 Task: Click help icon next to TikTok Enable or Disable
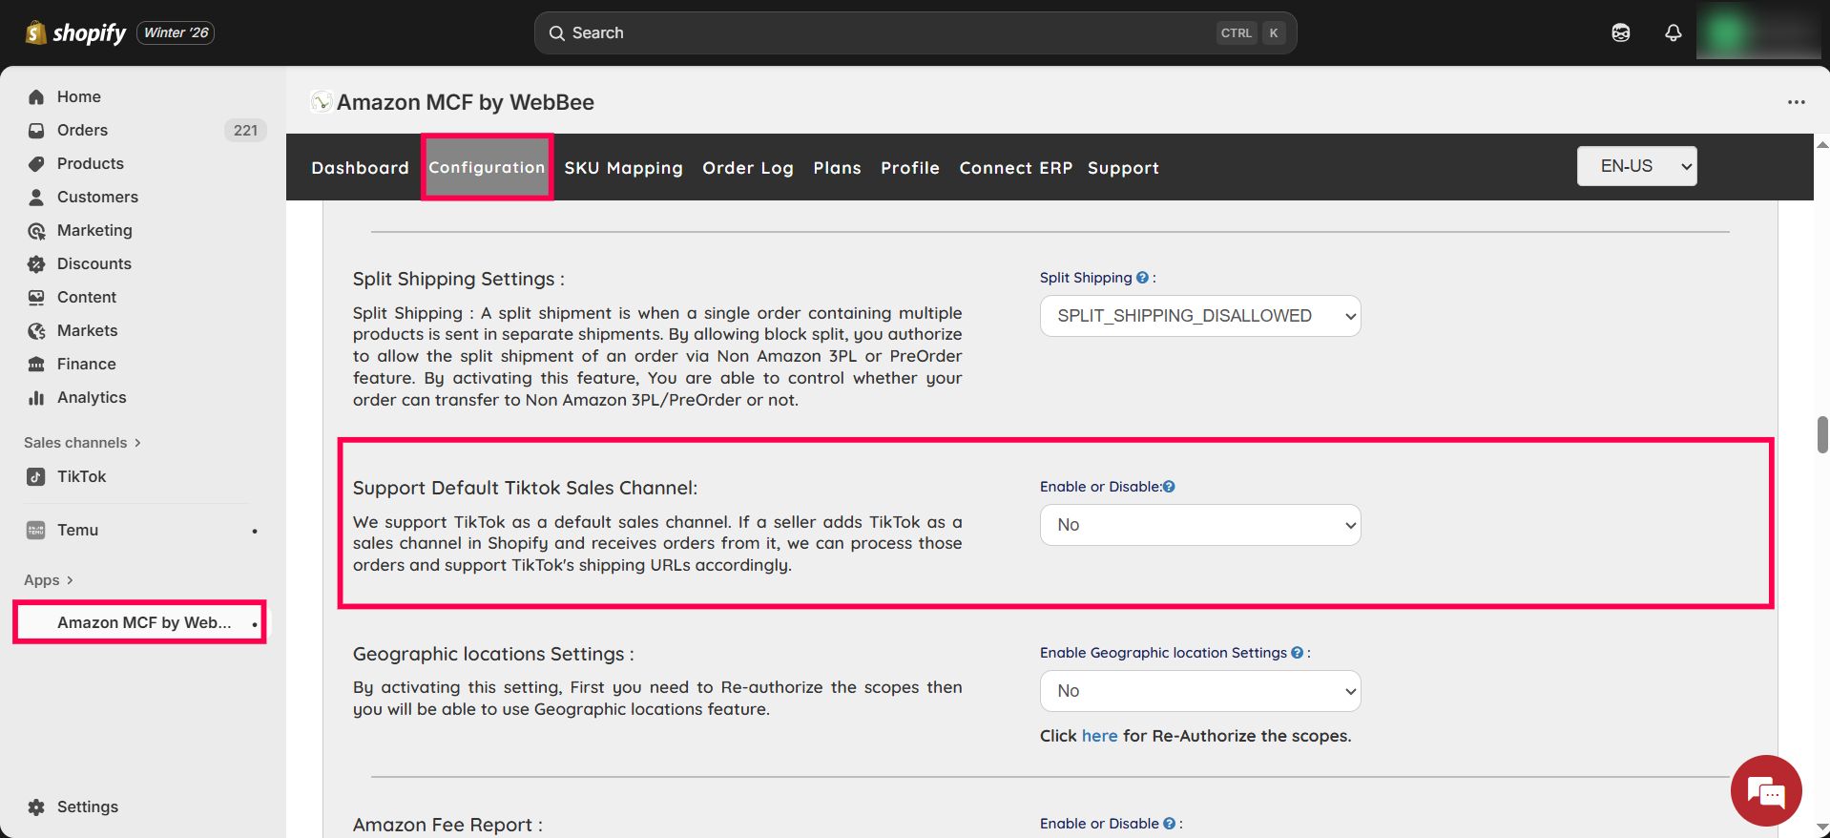pyautogui.click(x=1169, y=487)
